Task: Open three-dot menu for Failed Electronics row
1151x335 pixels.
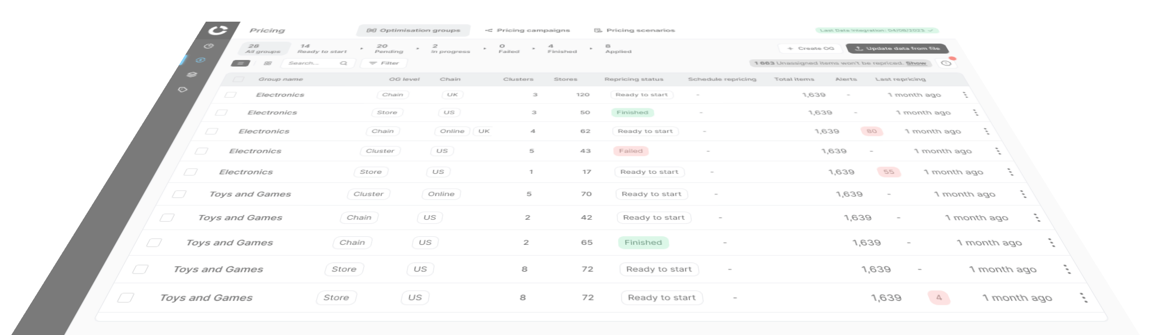Action: tap(998, 151)
